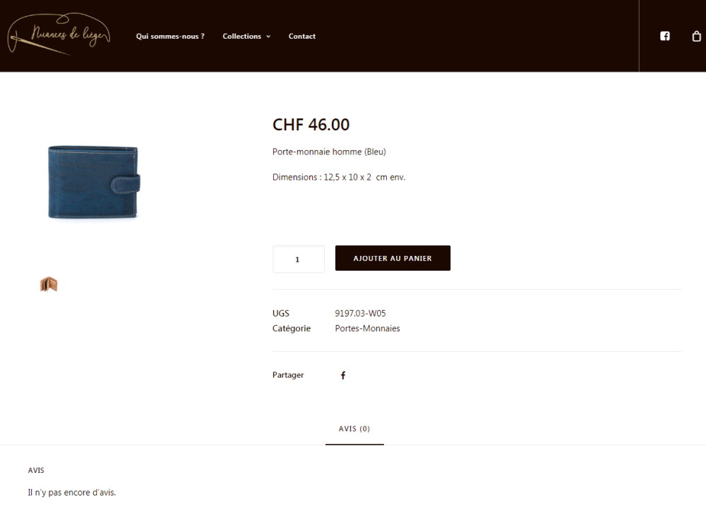Select the Avis (0) tab
The width and height of the screenshot is (706, 511).
[x=354, y=429]
